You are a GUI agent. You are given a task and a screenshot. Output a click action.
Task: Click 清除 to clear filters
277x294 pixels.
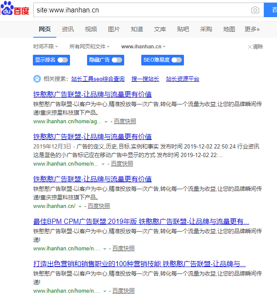tap(258, 47)
